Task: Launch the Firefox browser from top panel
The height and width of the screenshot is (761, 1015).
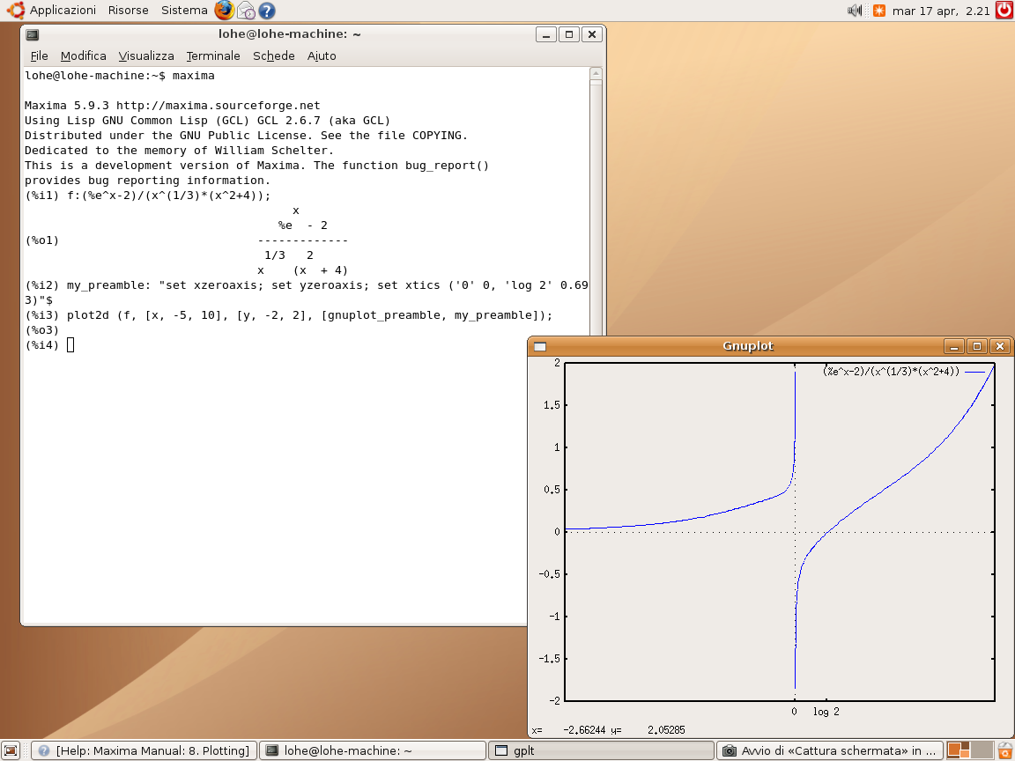Action: click(225, 11)
